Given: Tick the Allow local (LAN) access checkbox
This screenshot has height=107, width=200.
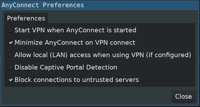Looking at the screenshot, I should (10, 55).
